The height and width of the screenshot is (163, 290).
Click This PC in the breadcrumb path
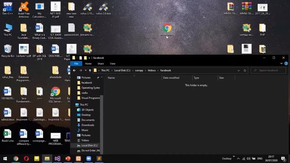click(105, 71)
